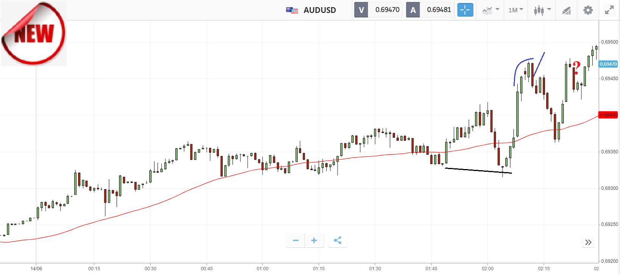Select the drawing tools icon

point(566,11)
